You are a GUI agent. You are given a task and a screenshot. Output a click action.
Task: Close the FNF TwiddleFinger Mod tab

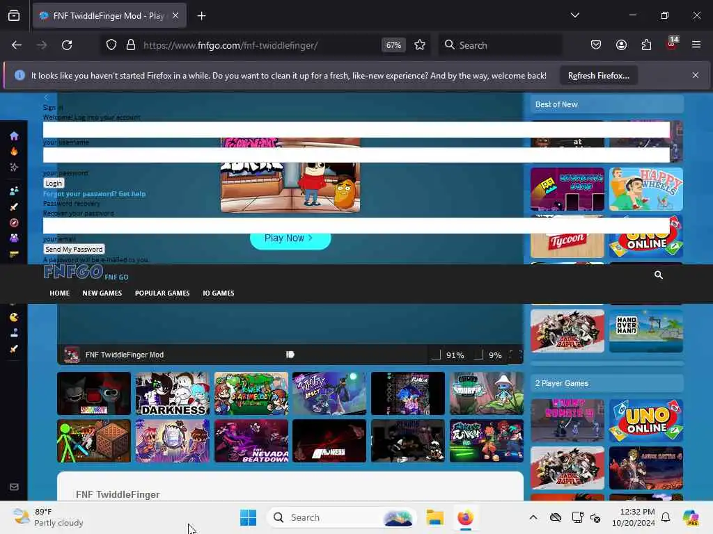click(x=175, y=16)
